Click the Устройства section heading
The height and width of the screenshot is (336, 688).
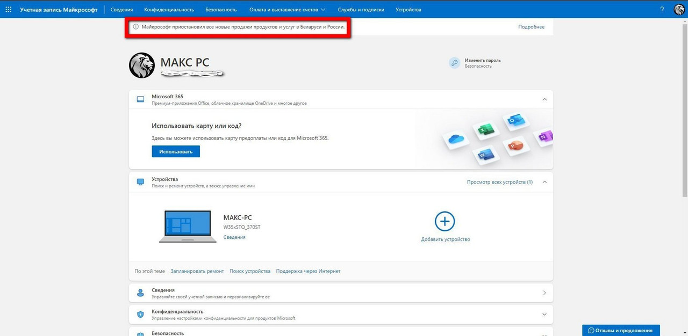[x=165, y=179]
